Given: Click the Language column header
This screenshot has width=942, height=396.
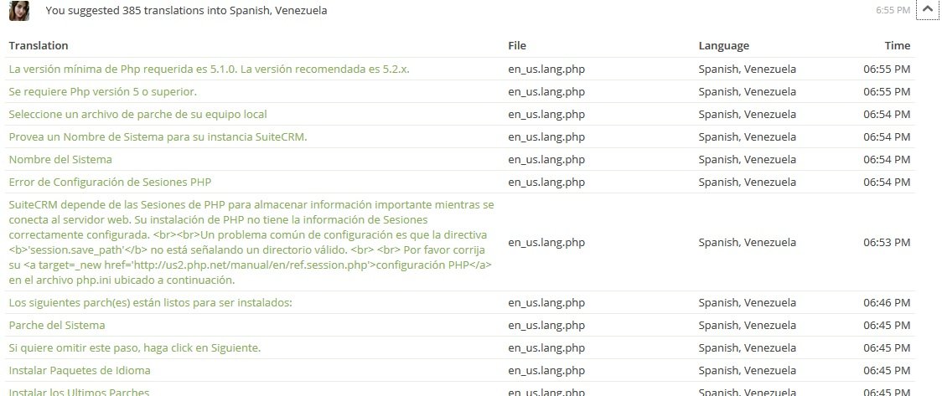Looking at the screenshot, I should (x=724, y=45).
